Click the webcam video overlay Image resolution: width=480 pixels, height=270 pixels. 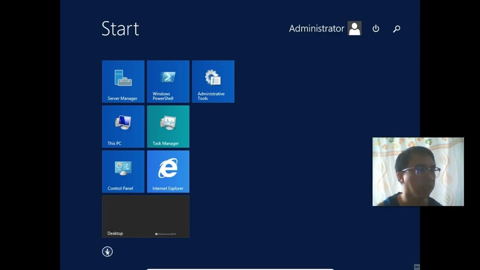[x=418, y=172]
